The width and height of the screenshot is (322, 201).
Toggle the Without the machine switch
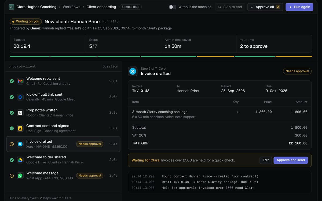(172, 7)
